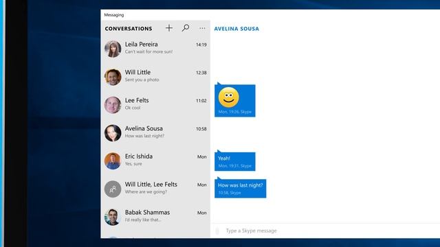Click the smiley emoticon message bubble
440x247 pixels.
pos(235,100)
